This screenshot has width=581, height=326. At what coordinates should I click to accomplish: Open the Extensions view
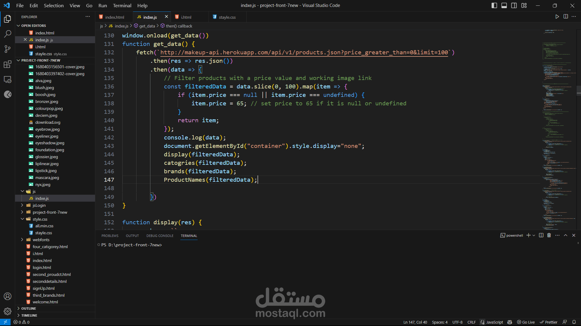click(7, 64)
